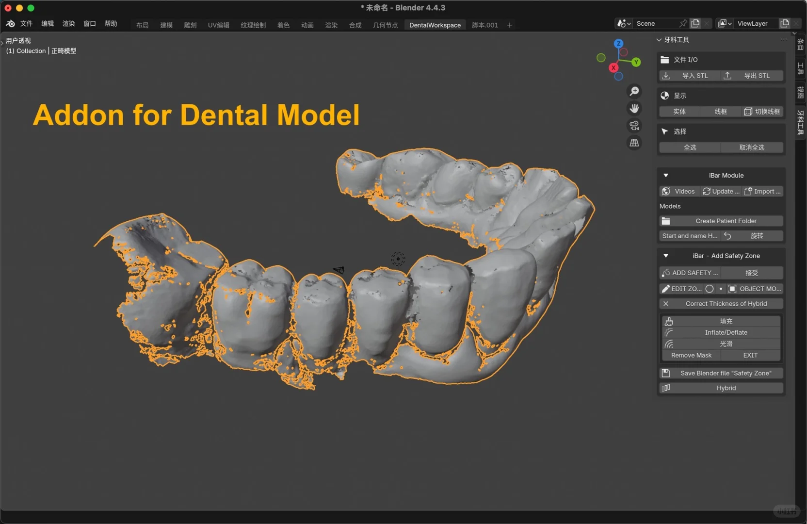807x524 pixels.
Task: Switch to the 雕刻 workspace tab
Action: (190, 25)
